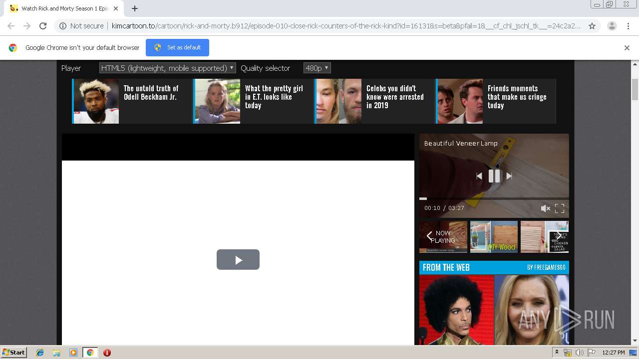The image size is (639, 359).
Task: Open the Player type dropdown
Action: 167,68
